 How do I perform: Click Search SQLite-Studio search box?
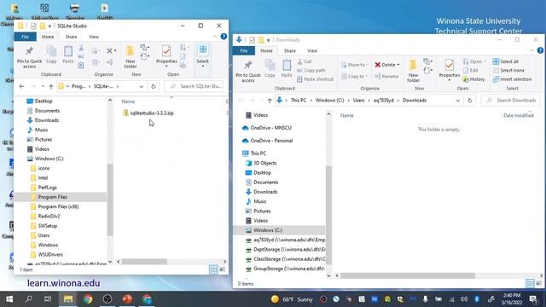(195, 86)
